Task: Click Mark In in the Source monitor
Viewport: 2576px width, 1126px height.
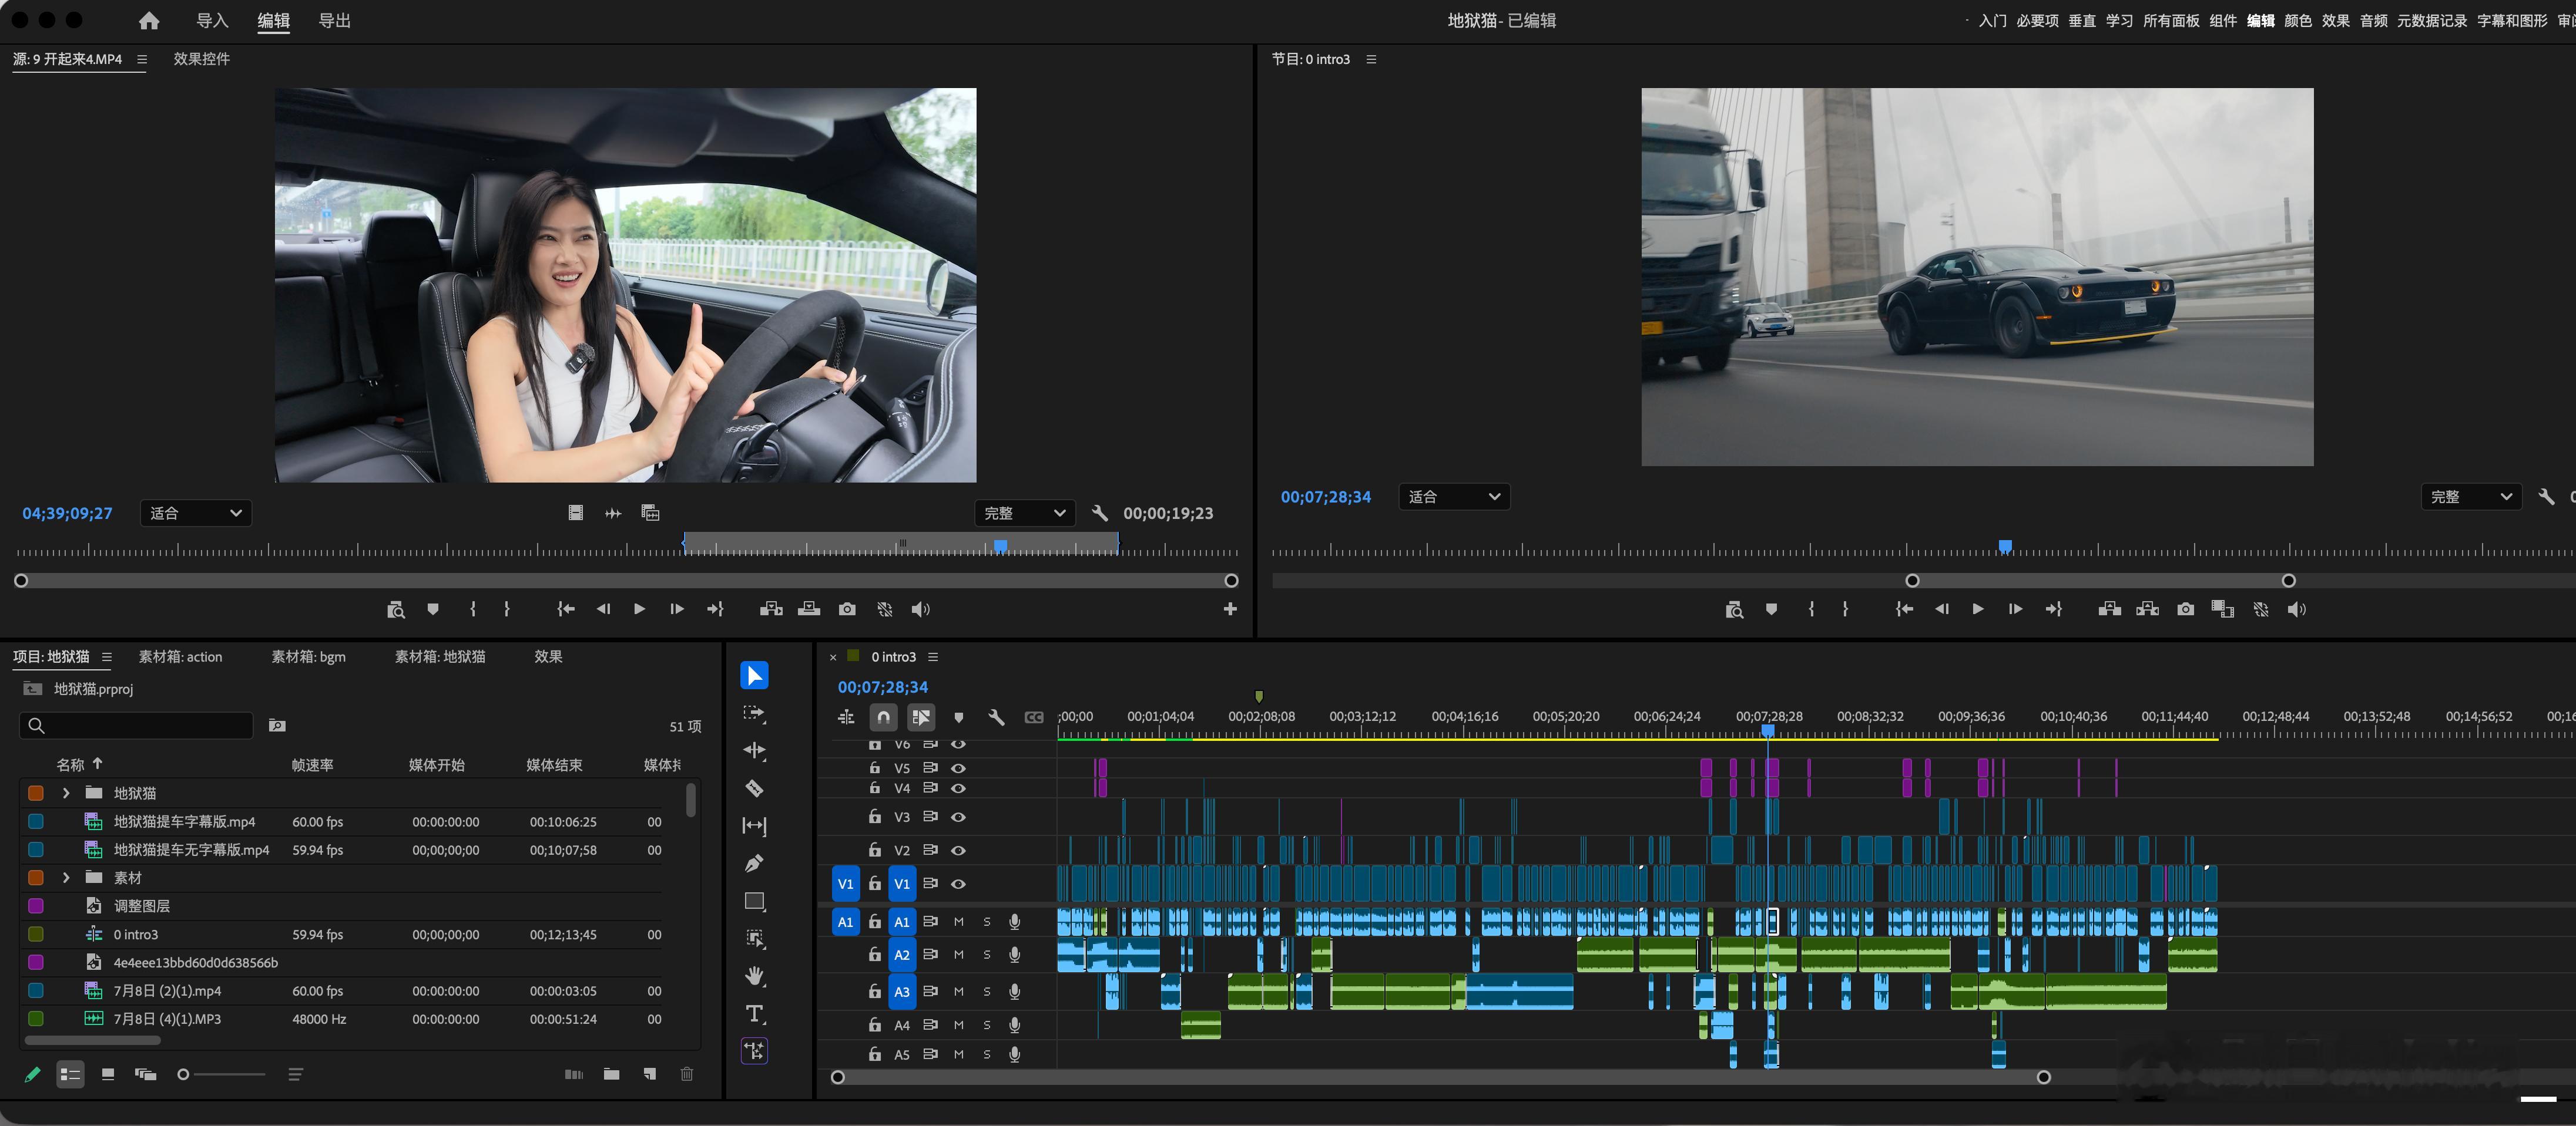Action: point(473,608)
